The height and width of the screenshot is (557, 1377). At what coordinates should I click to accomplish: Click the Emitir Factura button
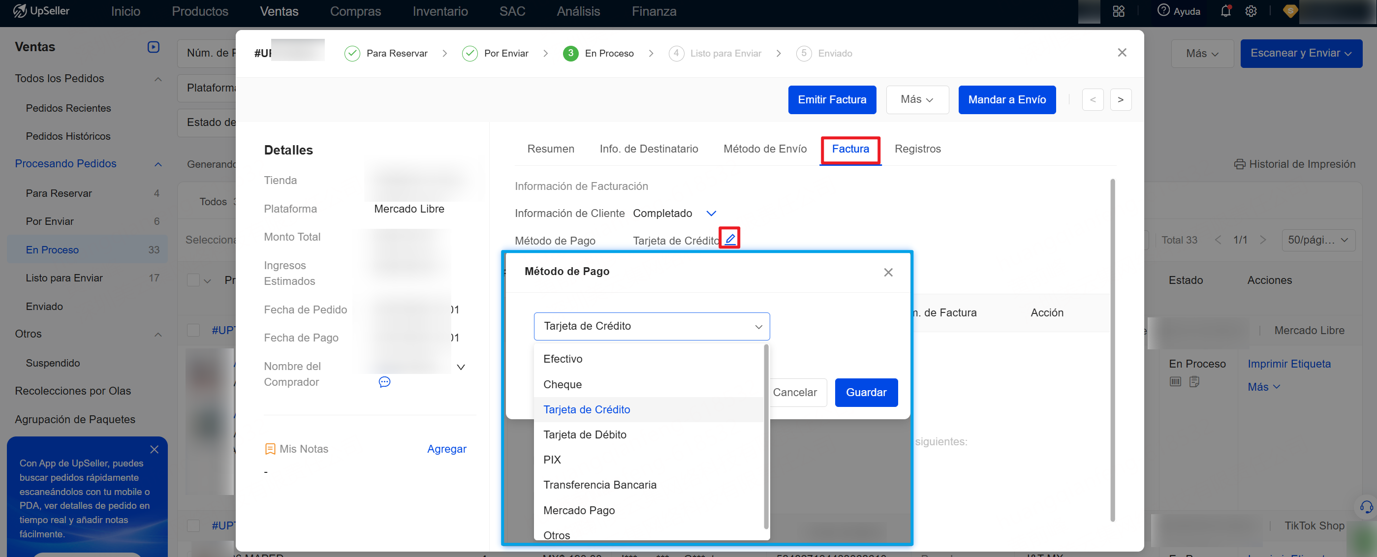(832, 100)
